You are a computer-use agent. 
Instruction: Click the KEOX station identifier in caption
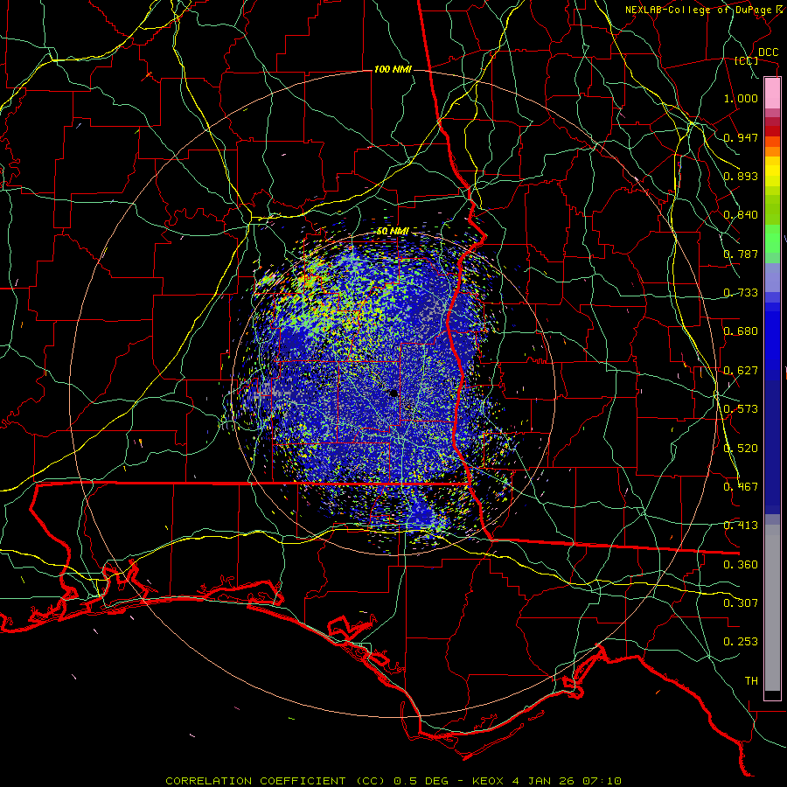click(487, 781)
